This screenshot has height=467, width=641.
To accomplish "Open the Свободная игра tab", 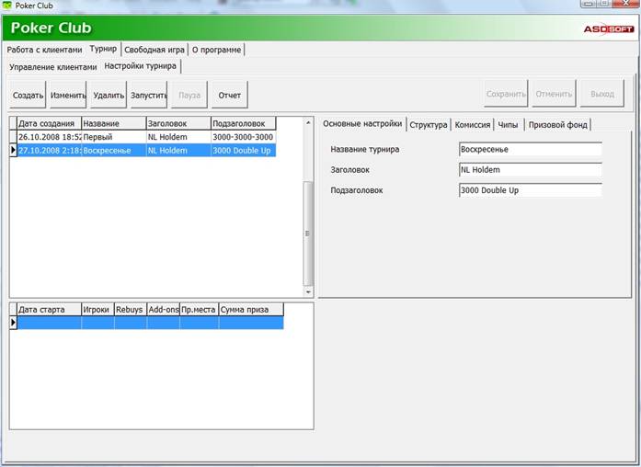I will click(x=155, y=50).
